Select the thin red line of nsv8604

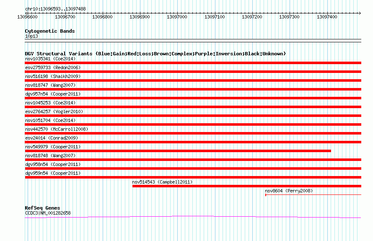(x=313, y=195)
